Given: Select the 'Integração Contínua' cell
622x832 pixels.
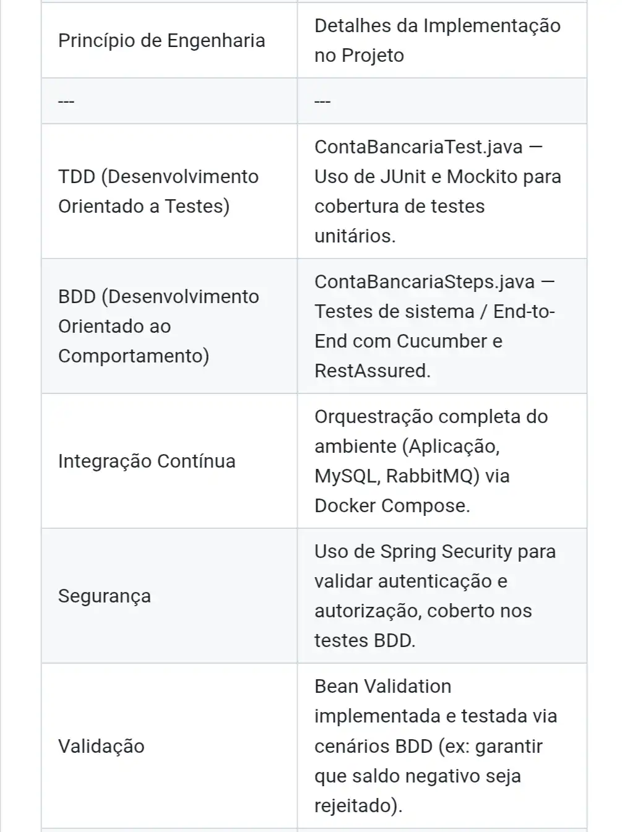Looking at the screenshot, I should (147, 461).
